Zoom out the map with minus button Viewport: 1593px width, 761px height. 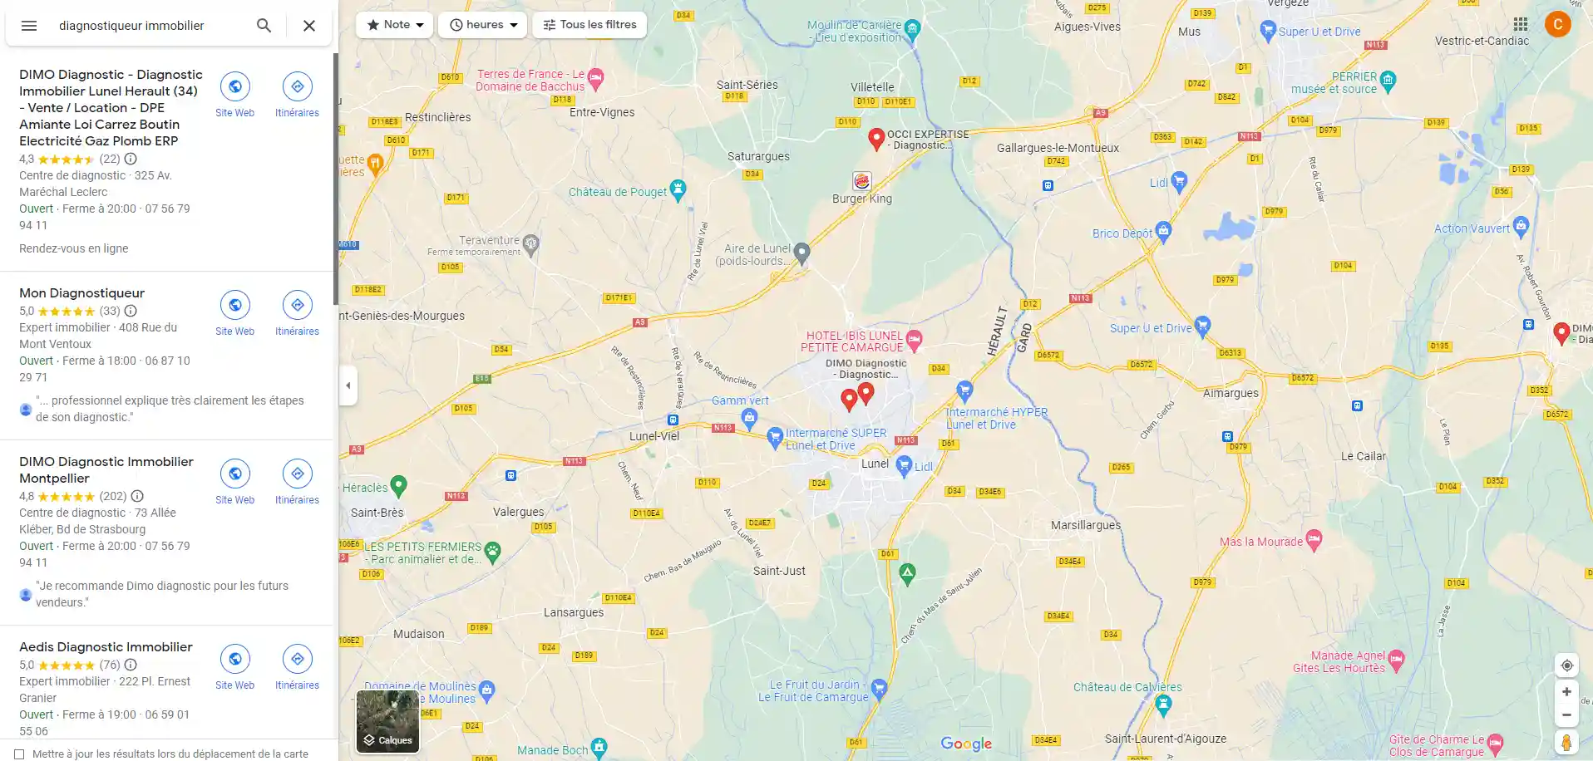click(x=1566, y=714)
